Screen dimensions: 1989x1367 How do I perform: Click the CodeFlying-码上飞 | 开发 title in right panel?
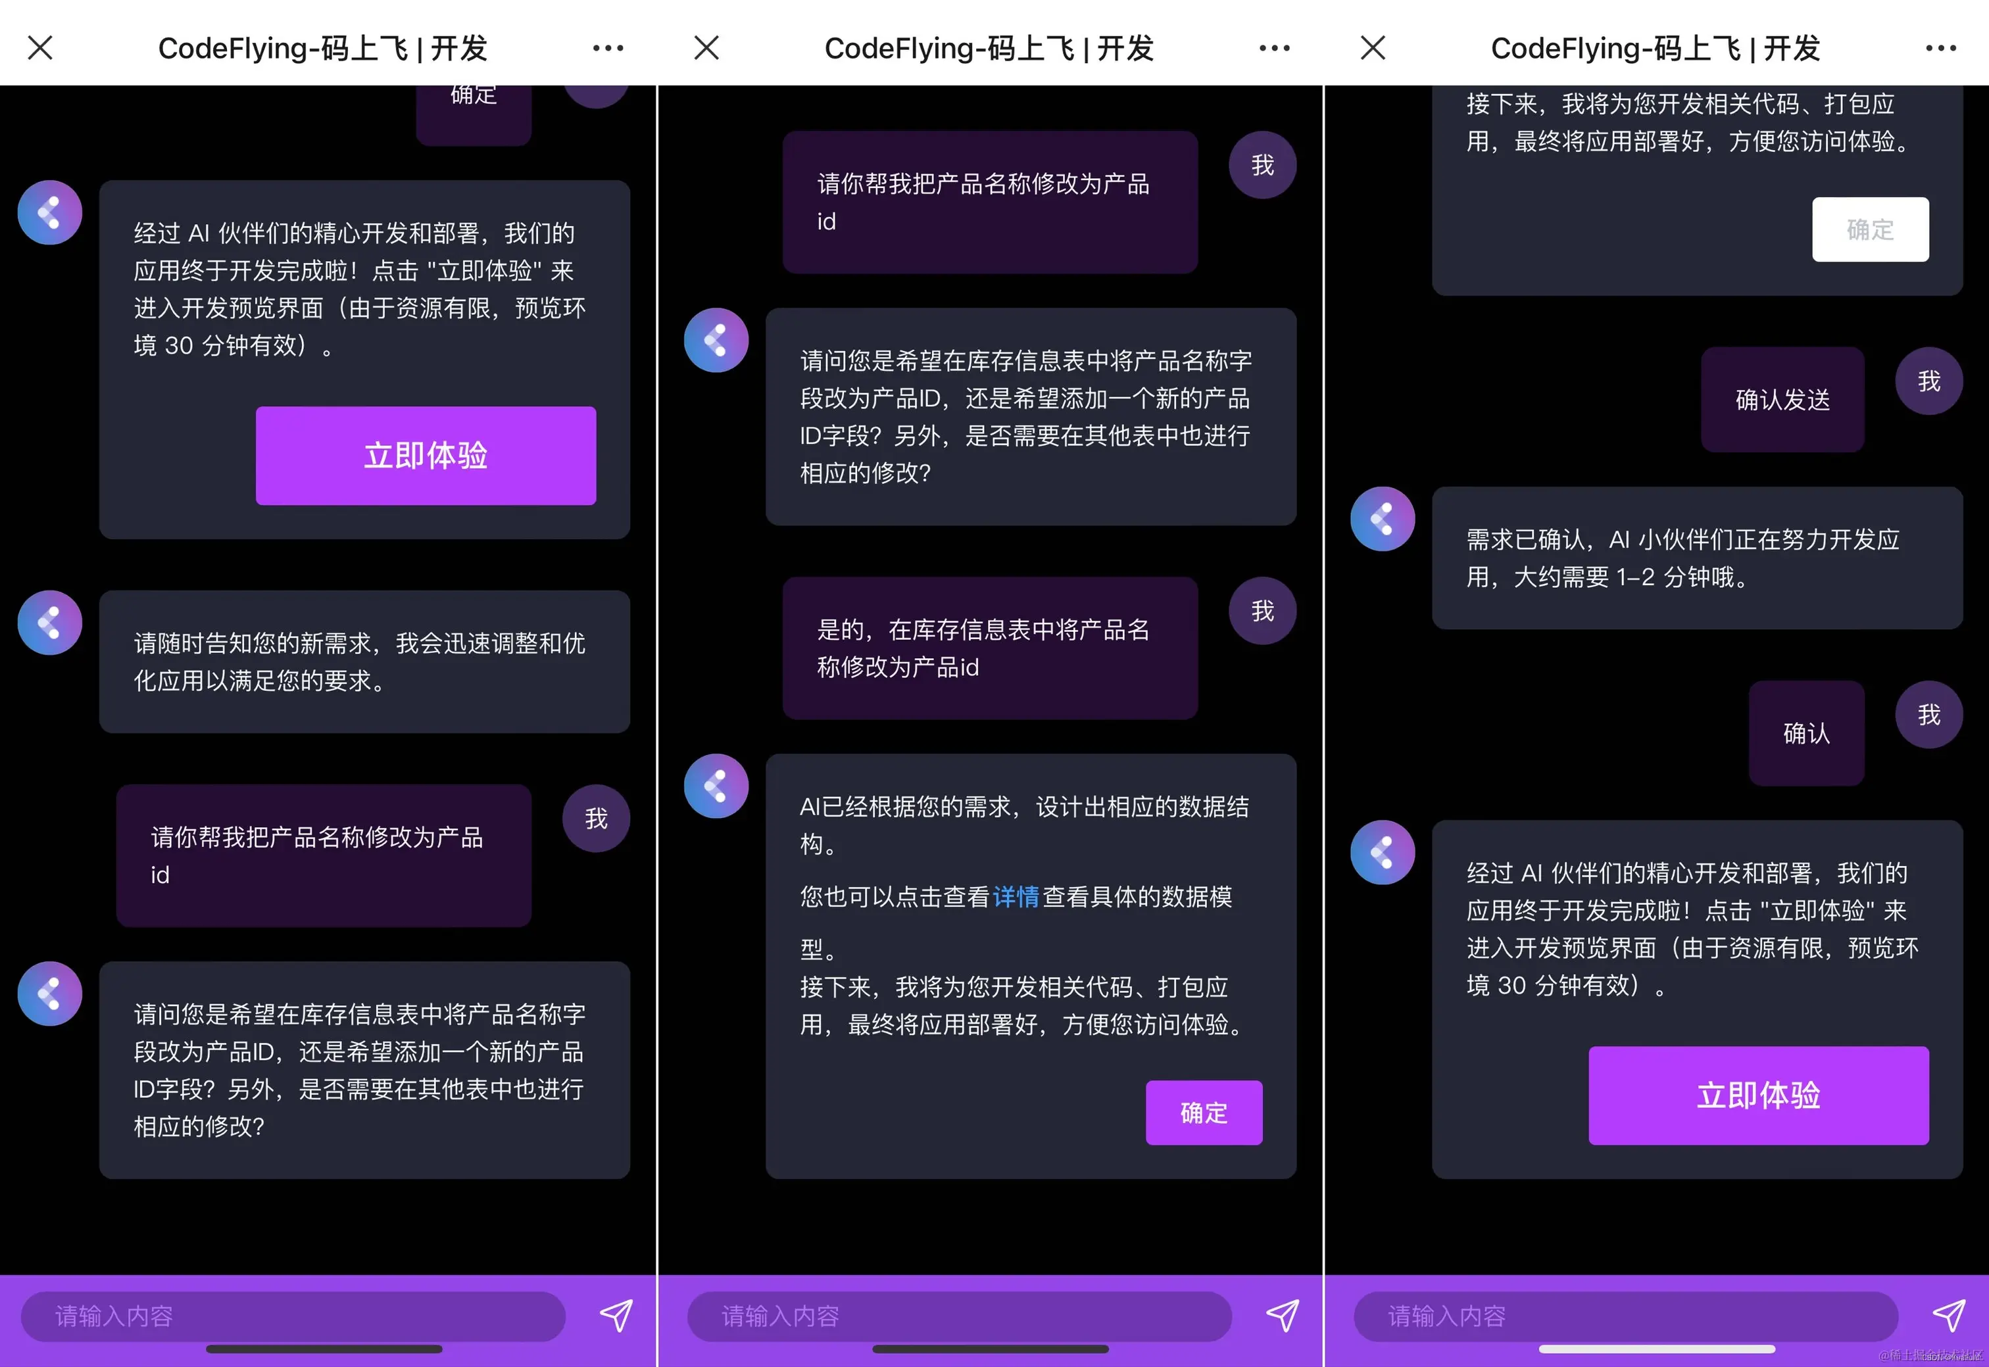coord(1656,48)
